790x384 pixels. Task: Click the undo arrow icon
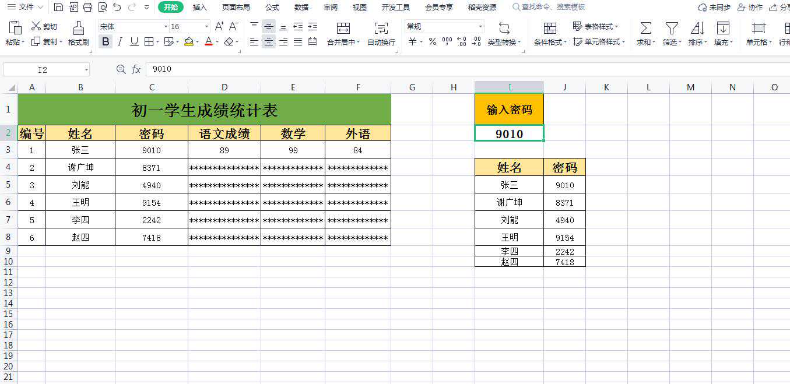tap(117, 7)
